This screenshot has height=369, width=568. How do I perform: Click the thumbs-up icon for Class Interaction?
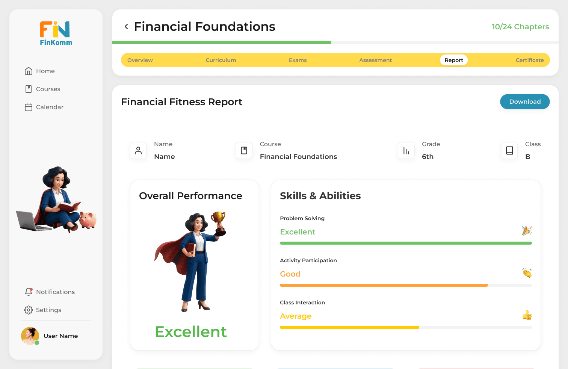coord(527,315)
